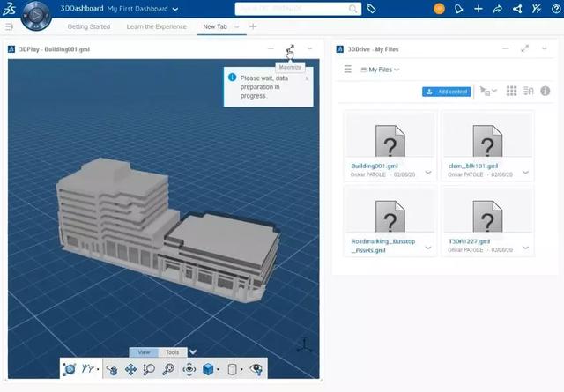Image resolution: width=564 pixels, height=392 pixels.
Task: Open the cylinder display mode menu
Action: point(233,369)
